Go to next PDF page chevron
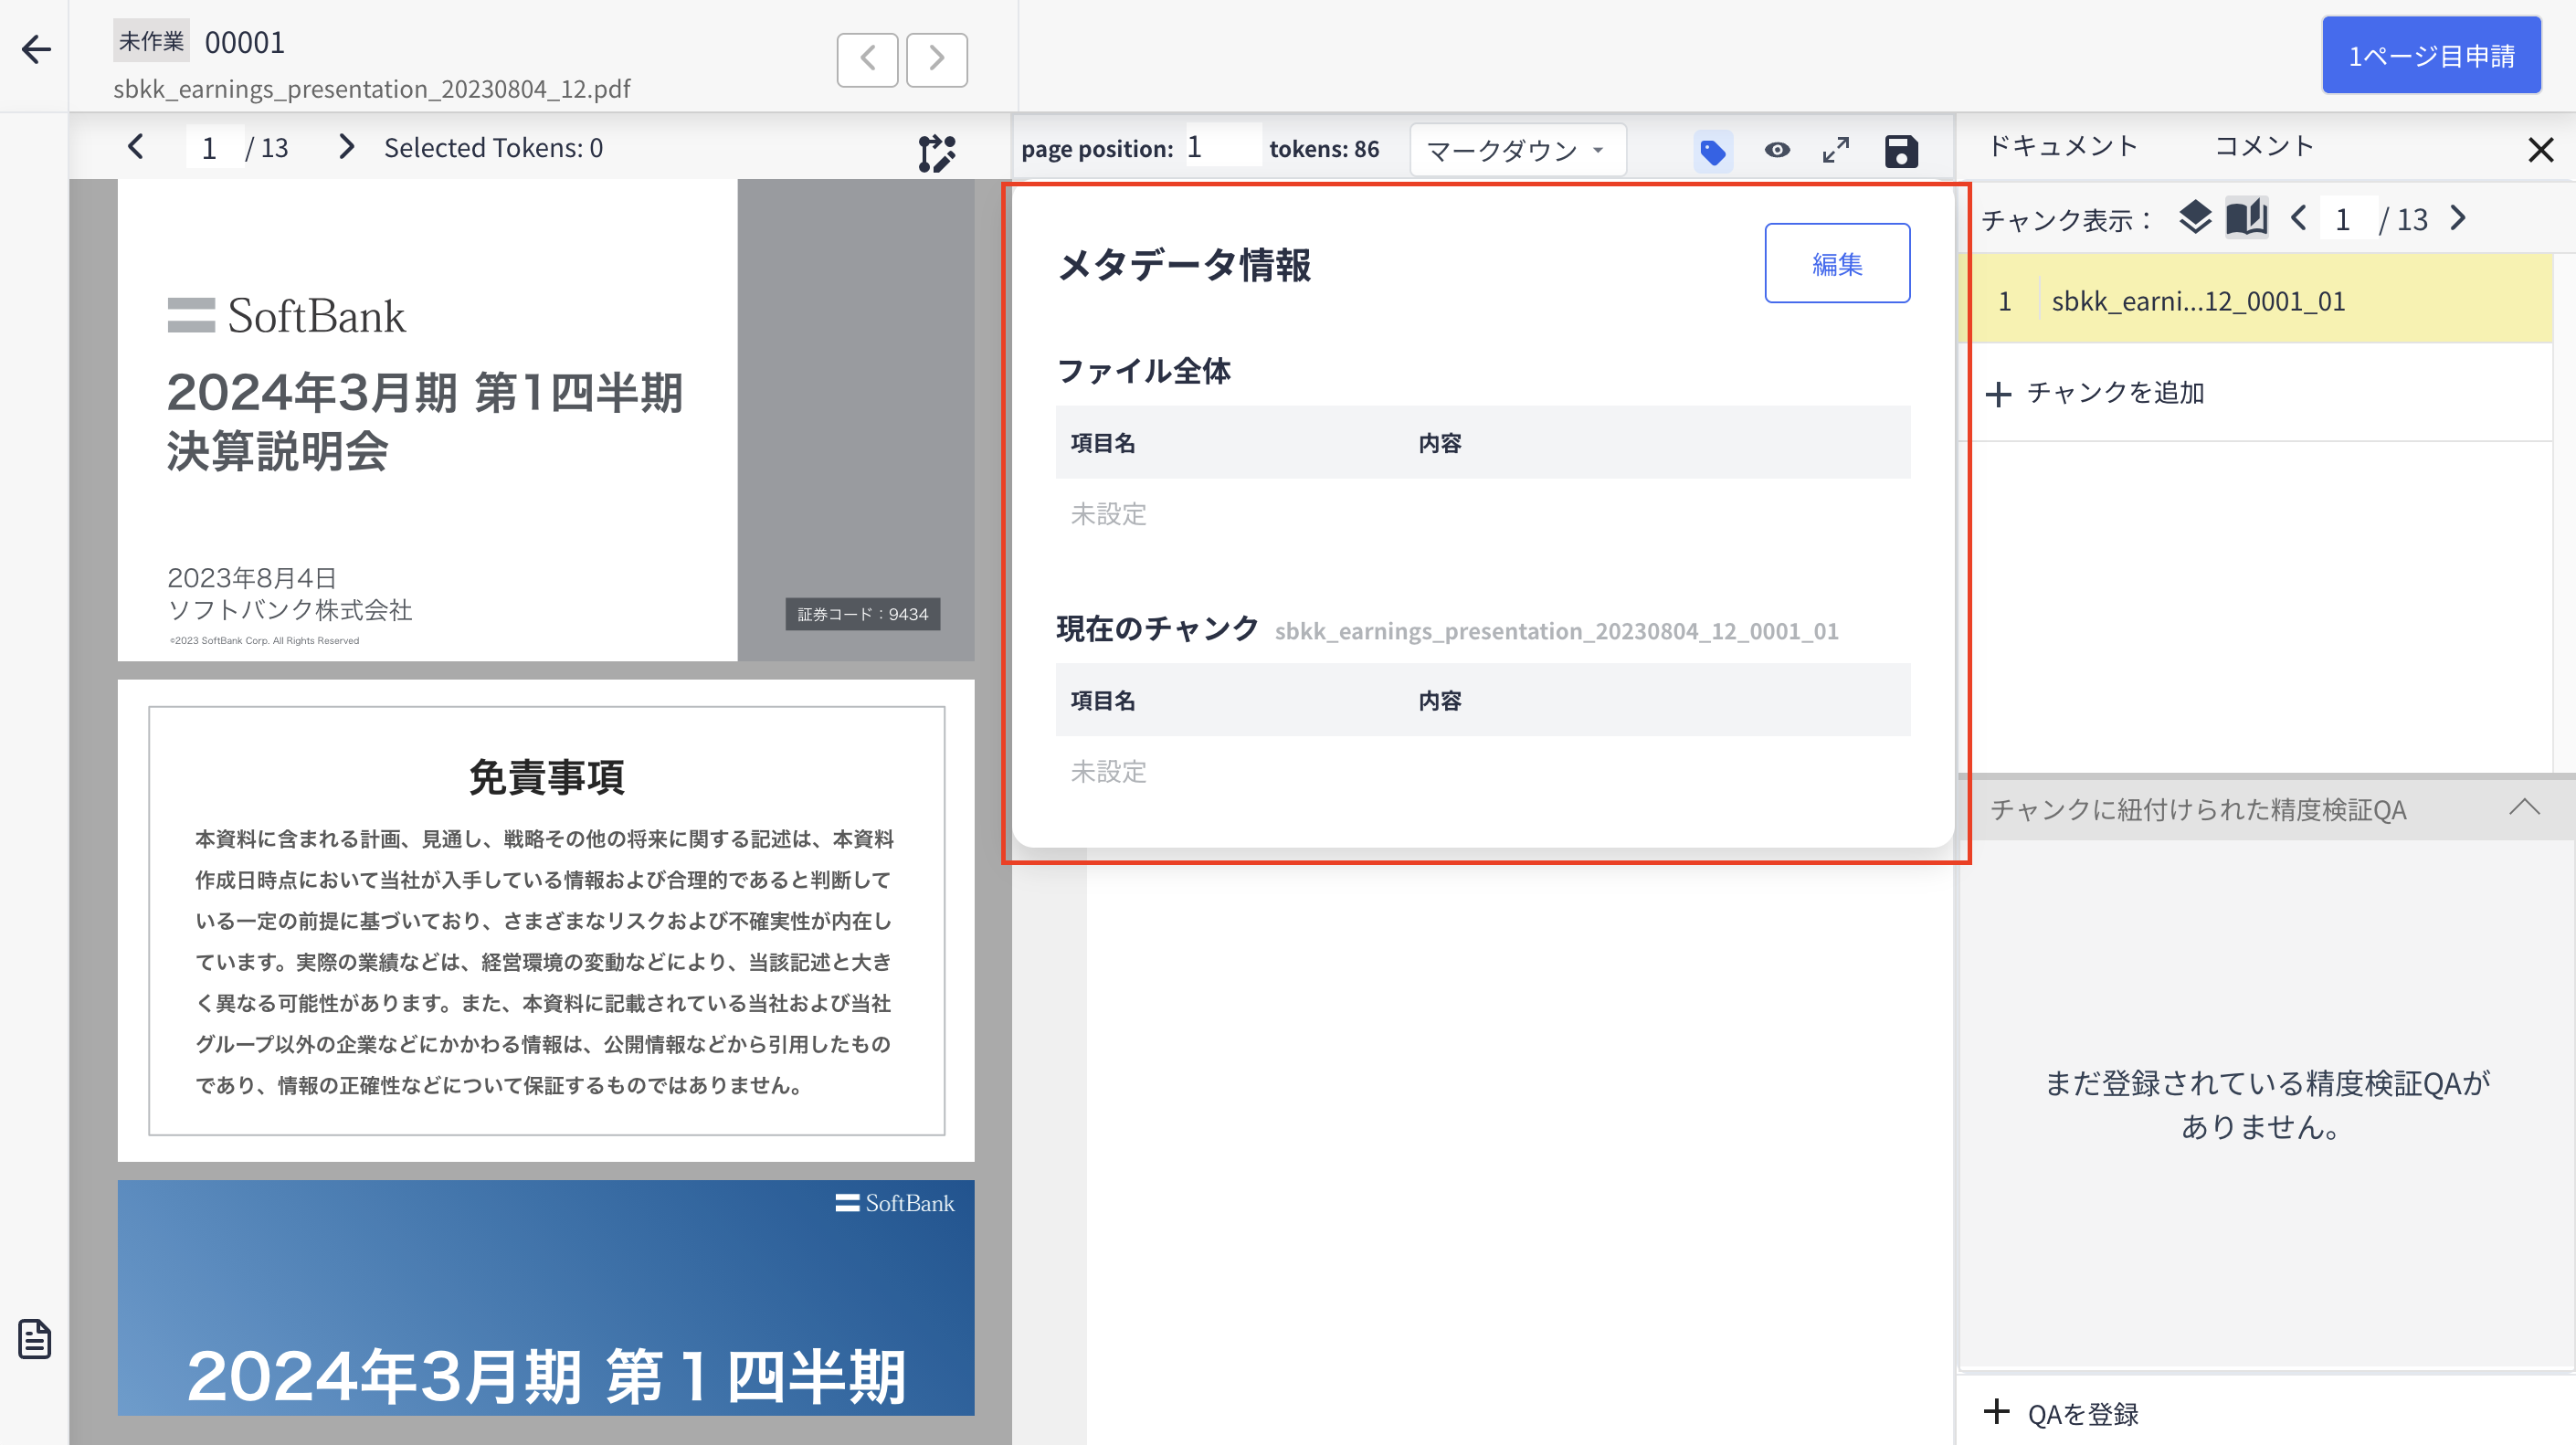Screen dimensions: 2576x1445 tap(346, 148)
